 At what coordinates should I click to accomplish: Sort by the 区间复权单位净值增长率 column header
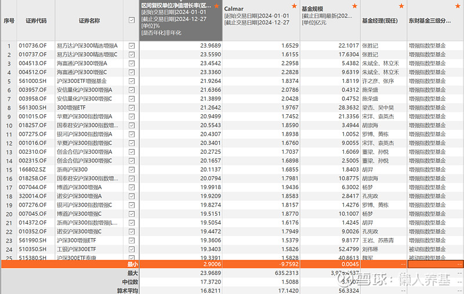(181, 20)
